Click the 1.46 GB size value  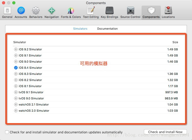[173, 62]
